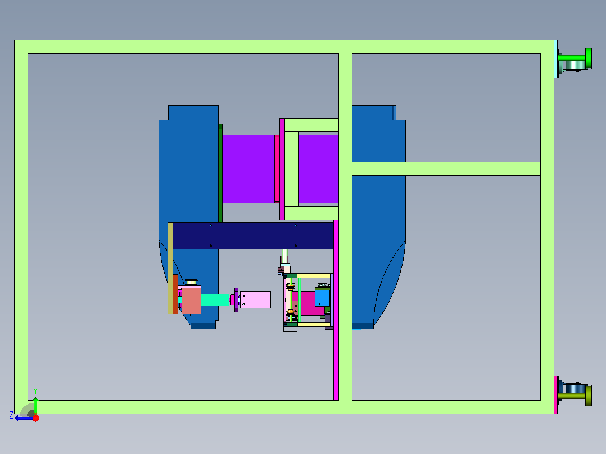Viewport: 606px width, 454px height.
Task: Select the dark green strip beside drum
Action: click(220, 173)
